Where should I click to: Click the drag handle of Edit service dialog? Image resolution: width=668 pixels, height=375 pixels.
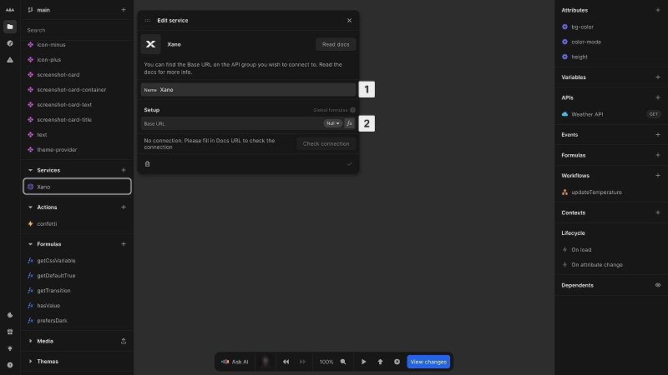pyautogui.click(x=148, y=20)
